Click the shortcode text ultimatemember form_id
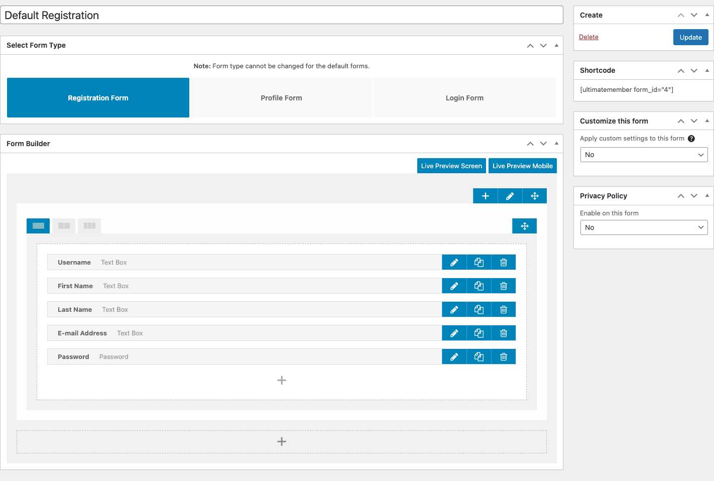 626,90
